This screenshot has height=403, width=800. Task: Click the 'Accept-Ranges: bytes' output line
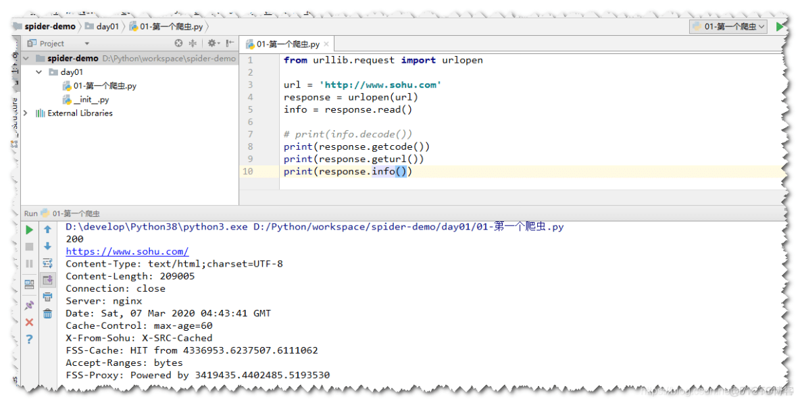click(124, 362)
